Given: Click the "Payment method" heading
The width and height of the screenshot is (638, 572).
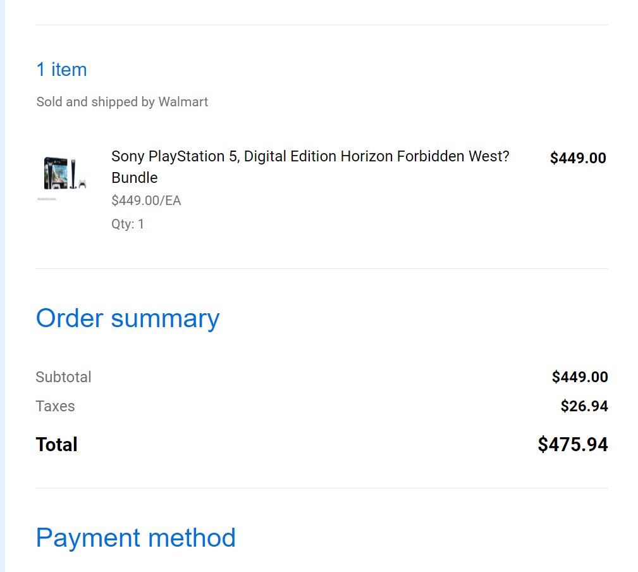Looking at the screenshot, I should (135, 538).
